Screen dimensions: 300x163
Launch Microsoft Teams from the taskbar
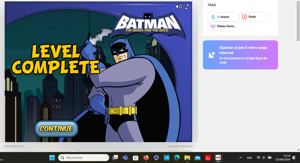tap(125, 158)
